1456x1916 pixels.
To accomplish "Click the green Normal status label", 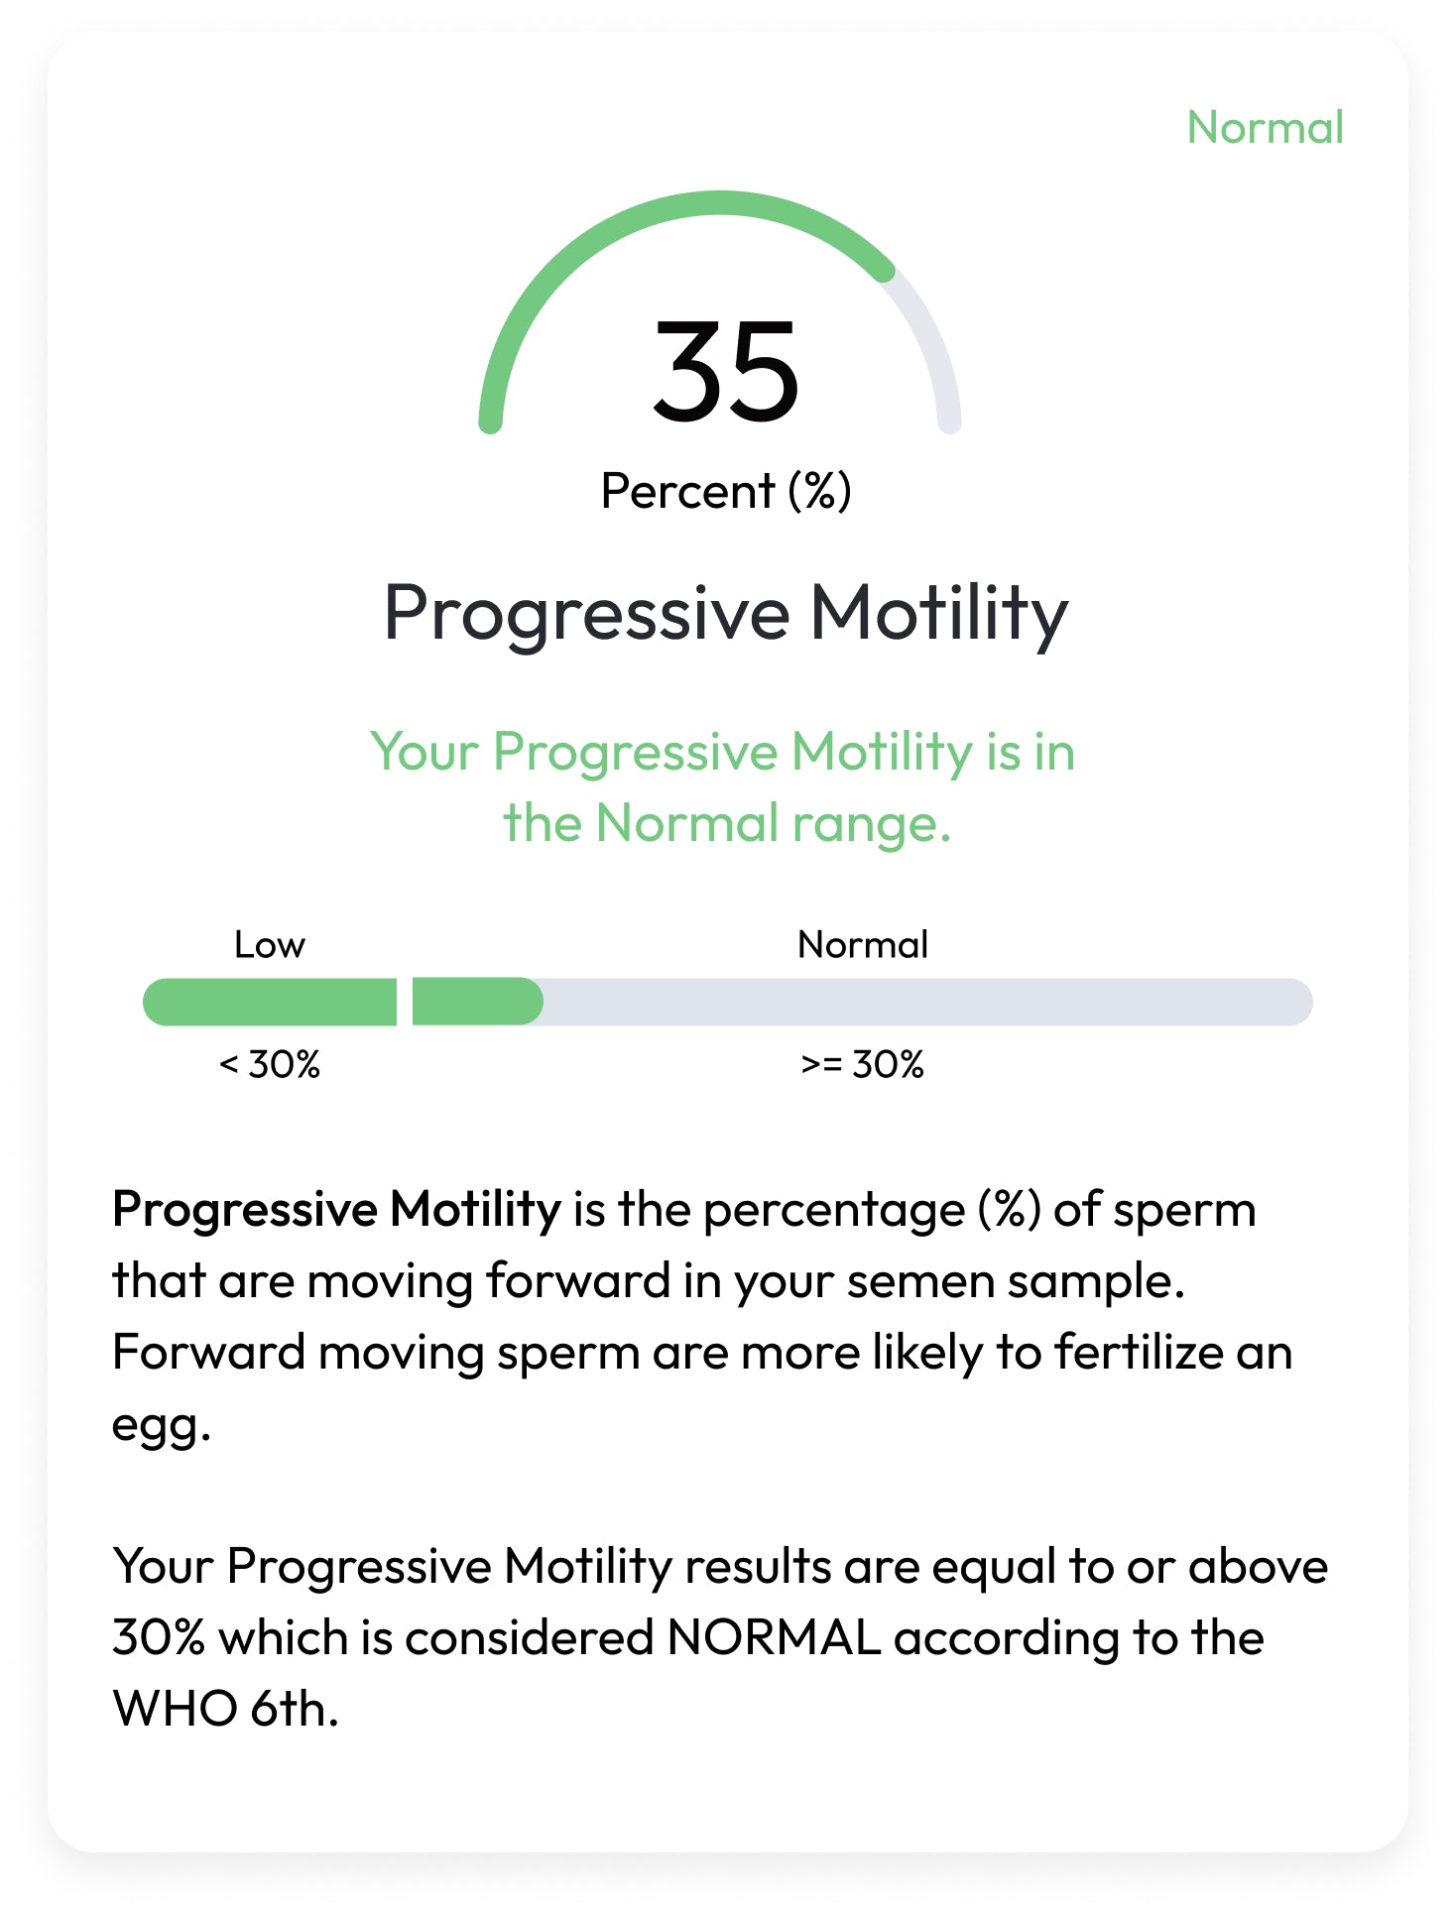I will click(x=1265, y=128).
